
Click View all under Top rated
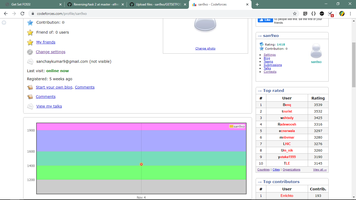tap(320, 170)
